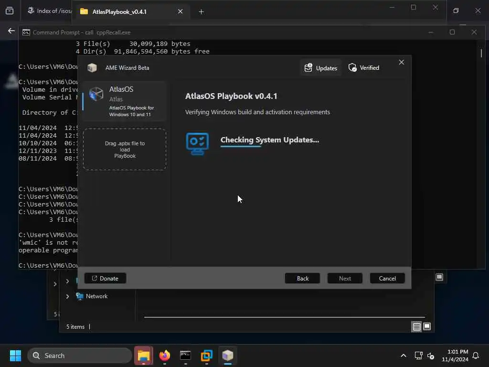Open the AME Wizard taskbar icon
The height and width of the screenshot is (367, 489).
(x=228, y=356)
